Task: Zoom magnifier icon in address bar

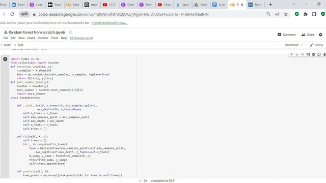Action: click(x=268, y=14)
